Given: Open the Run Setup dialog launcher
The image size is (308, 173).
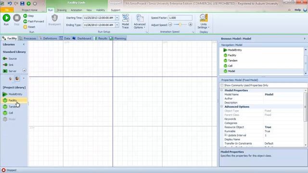Looking at the screenshot, I should click(146, 32).
